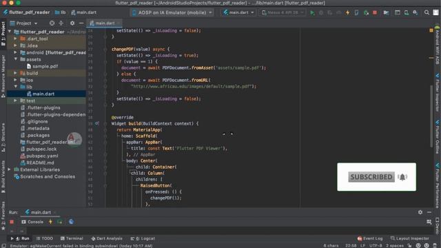
Task: Click the read-only lock icon in status bar
Action: (409, 246)
